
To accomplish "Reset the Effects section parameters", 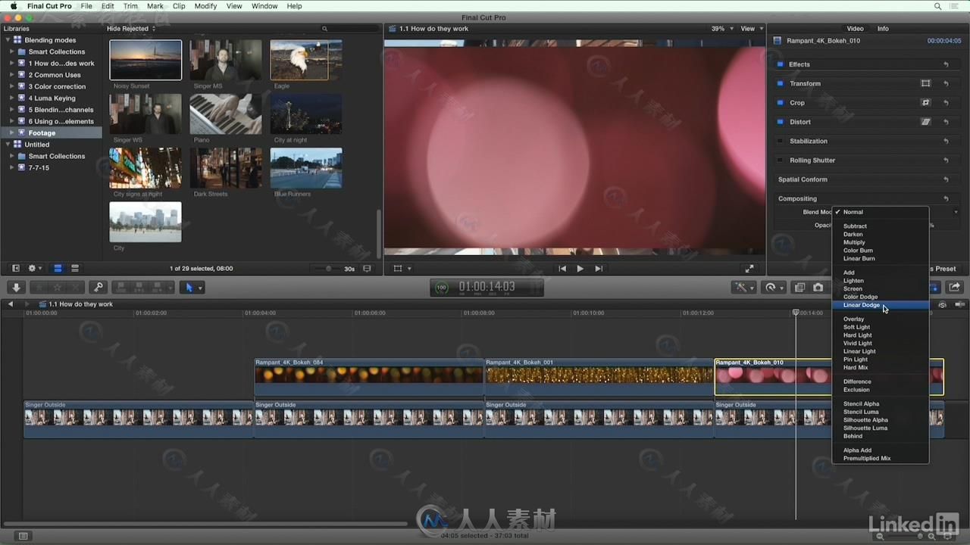I will click(x=946, y=64).
